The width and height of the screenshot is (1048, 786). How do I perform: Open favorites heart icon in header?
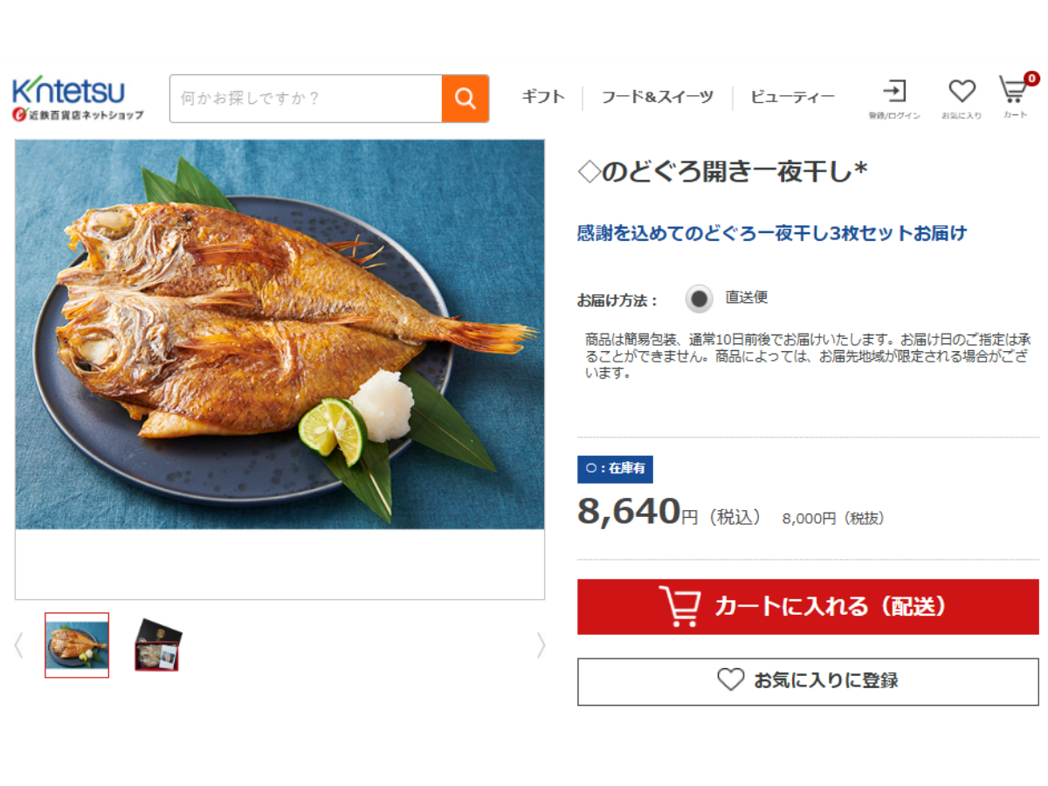tap(962, 91)
